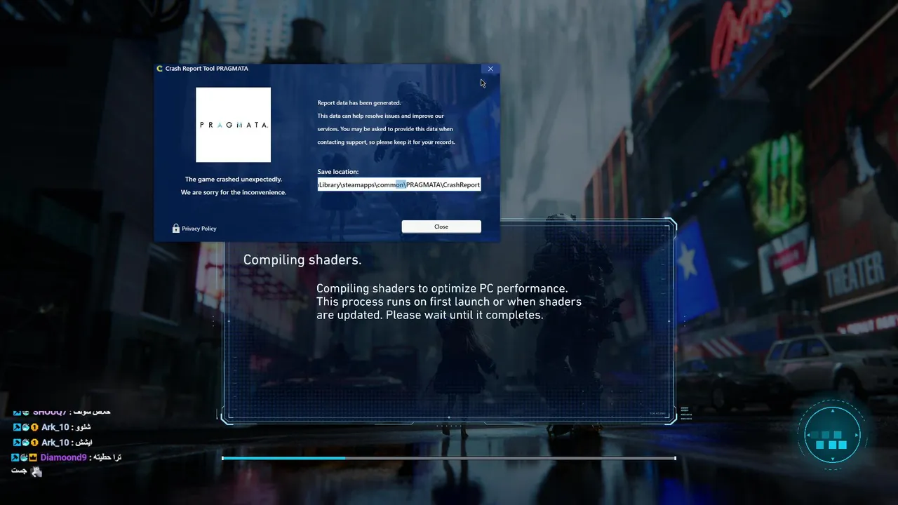
Task: Click 'The game crashed unexpectedly.' message
Action: click(x=234, y=180)
